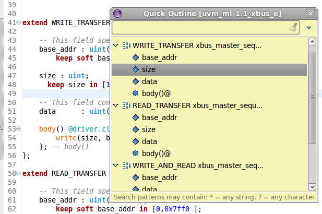The width and height of the screenshot is (322, 214).
Task: Collapse the WRITE_TRANSFER xbus_master_seq node
Action: 116,45
